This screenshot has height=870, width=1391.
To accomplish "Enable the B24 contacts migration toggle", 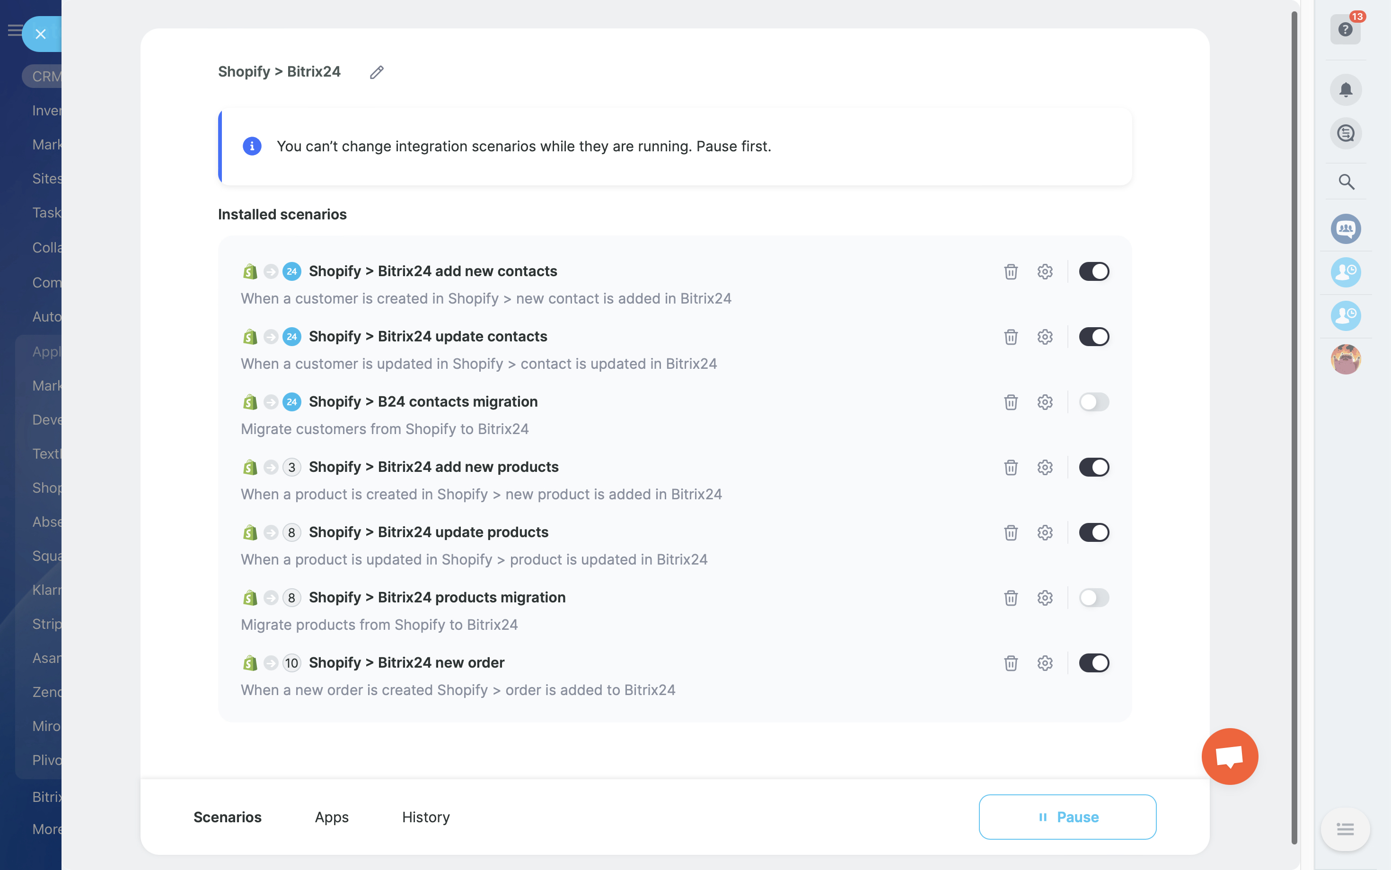I will coord(1093,402).
